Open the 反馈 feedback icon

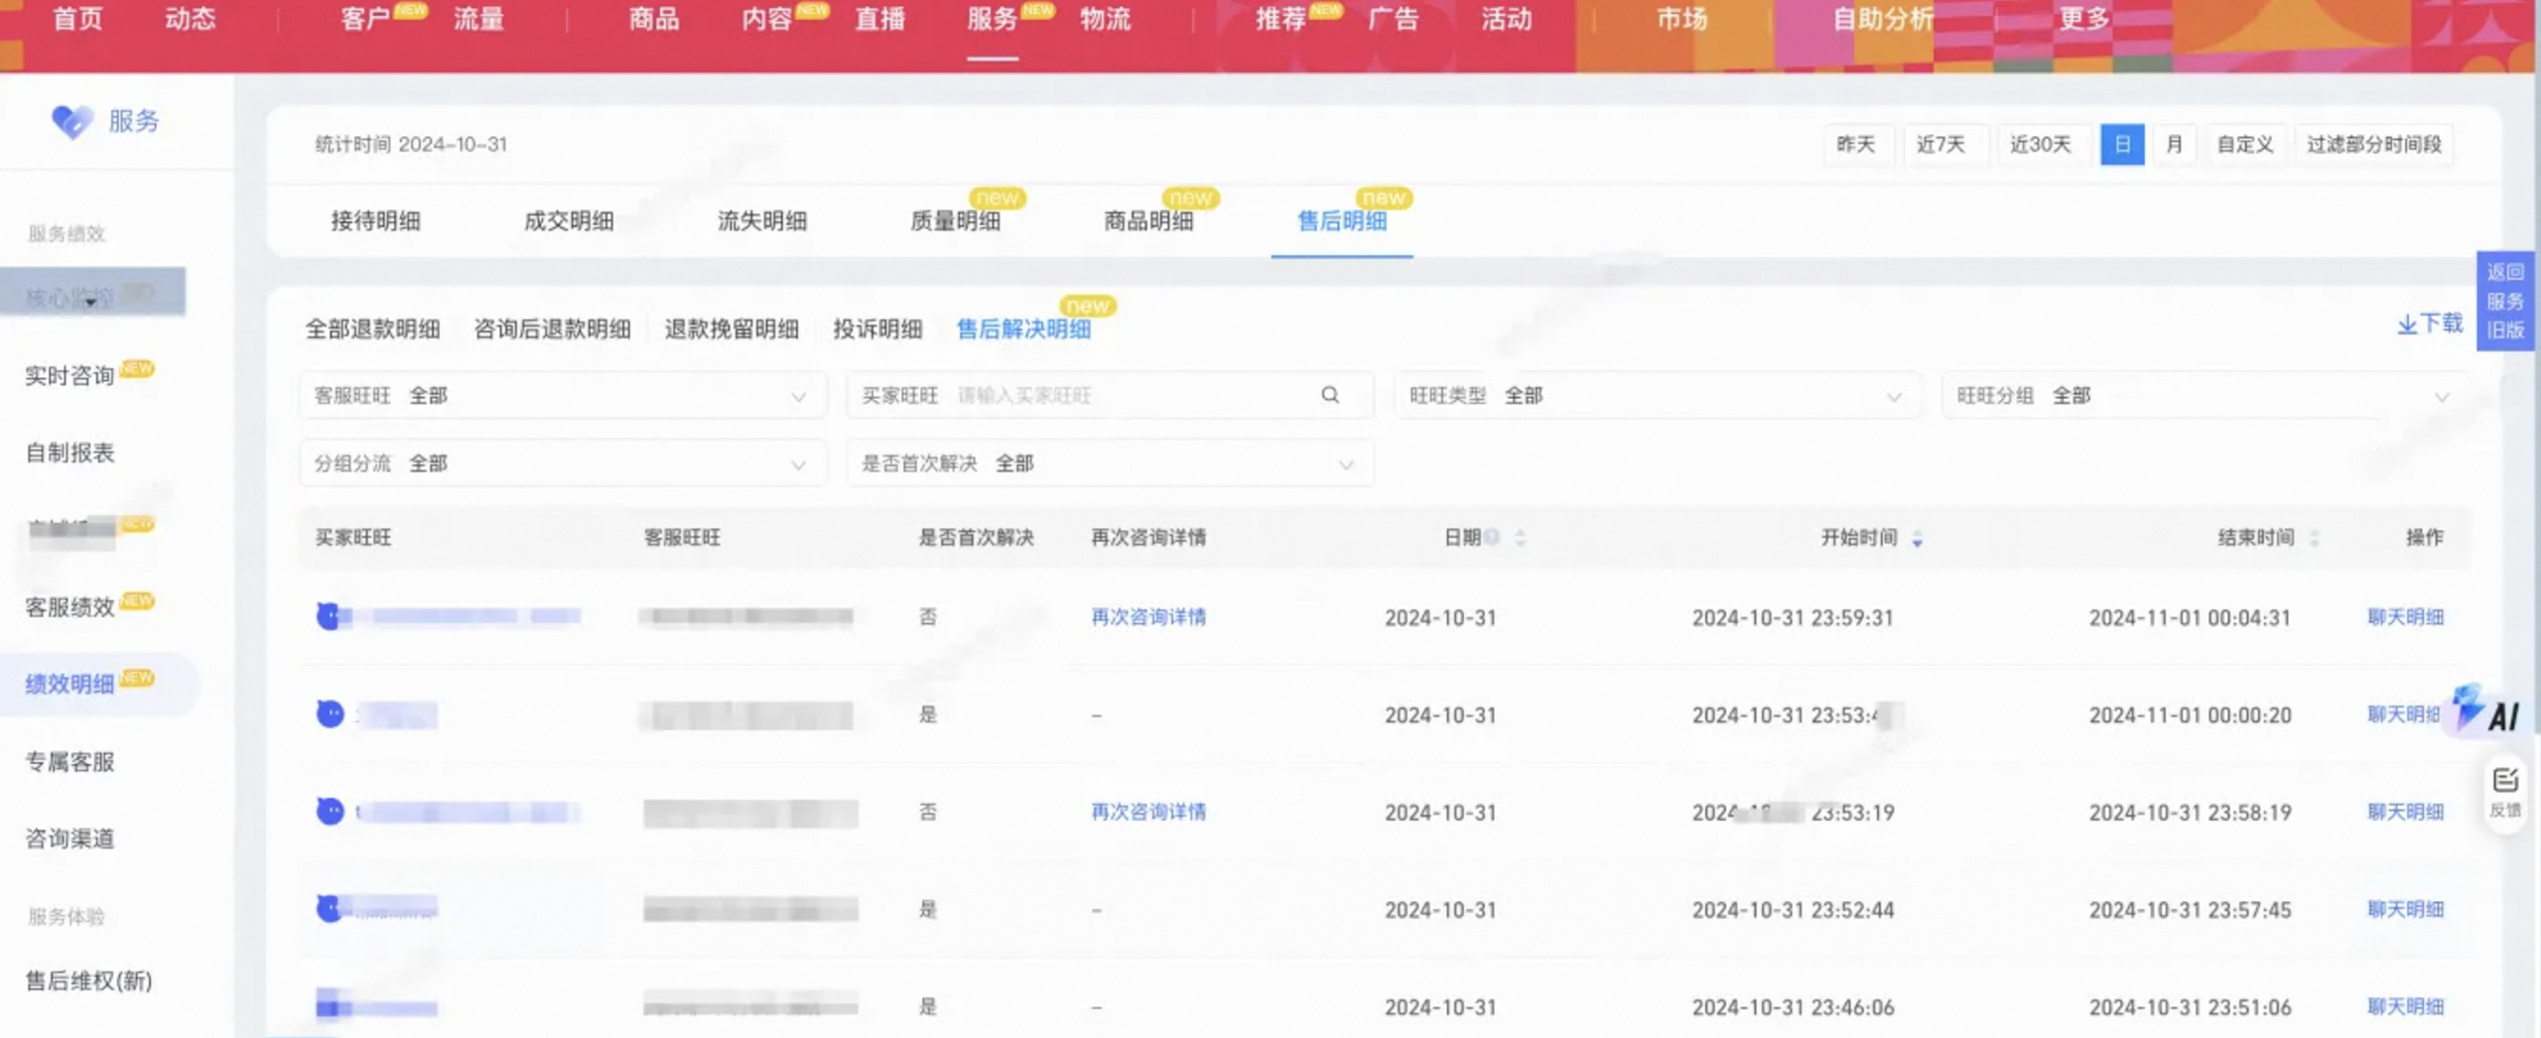(2505, 792)
